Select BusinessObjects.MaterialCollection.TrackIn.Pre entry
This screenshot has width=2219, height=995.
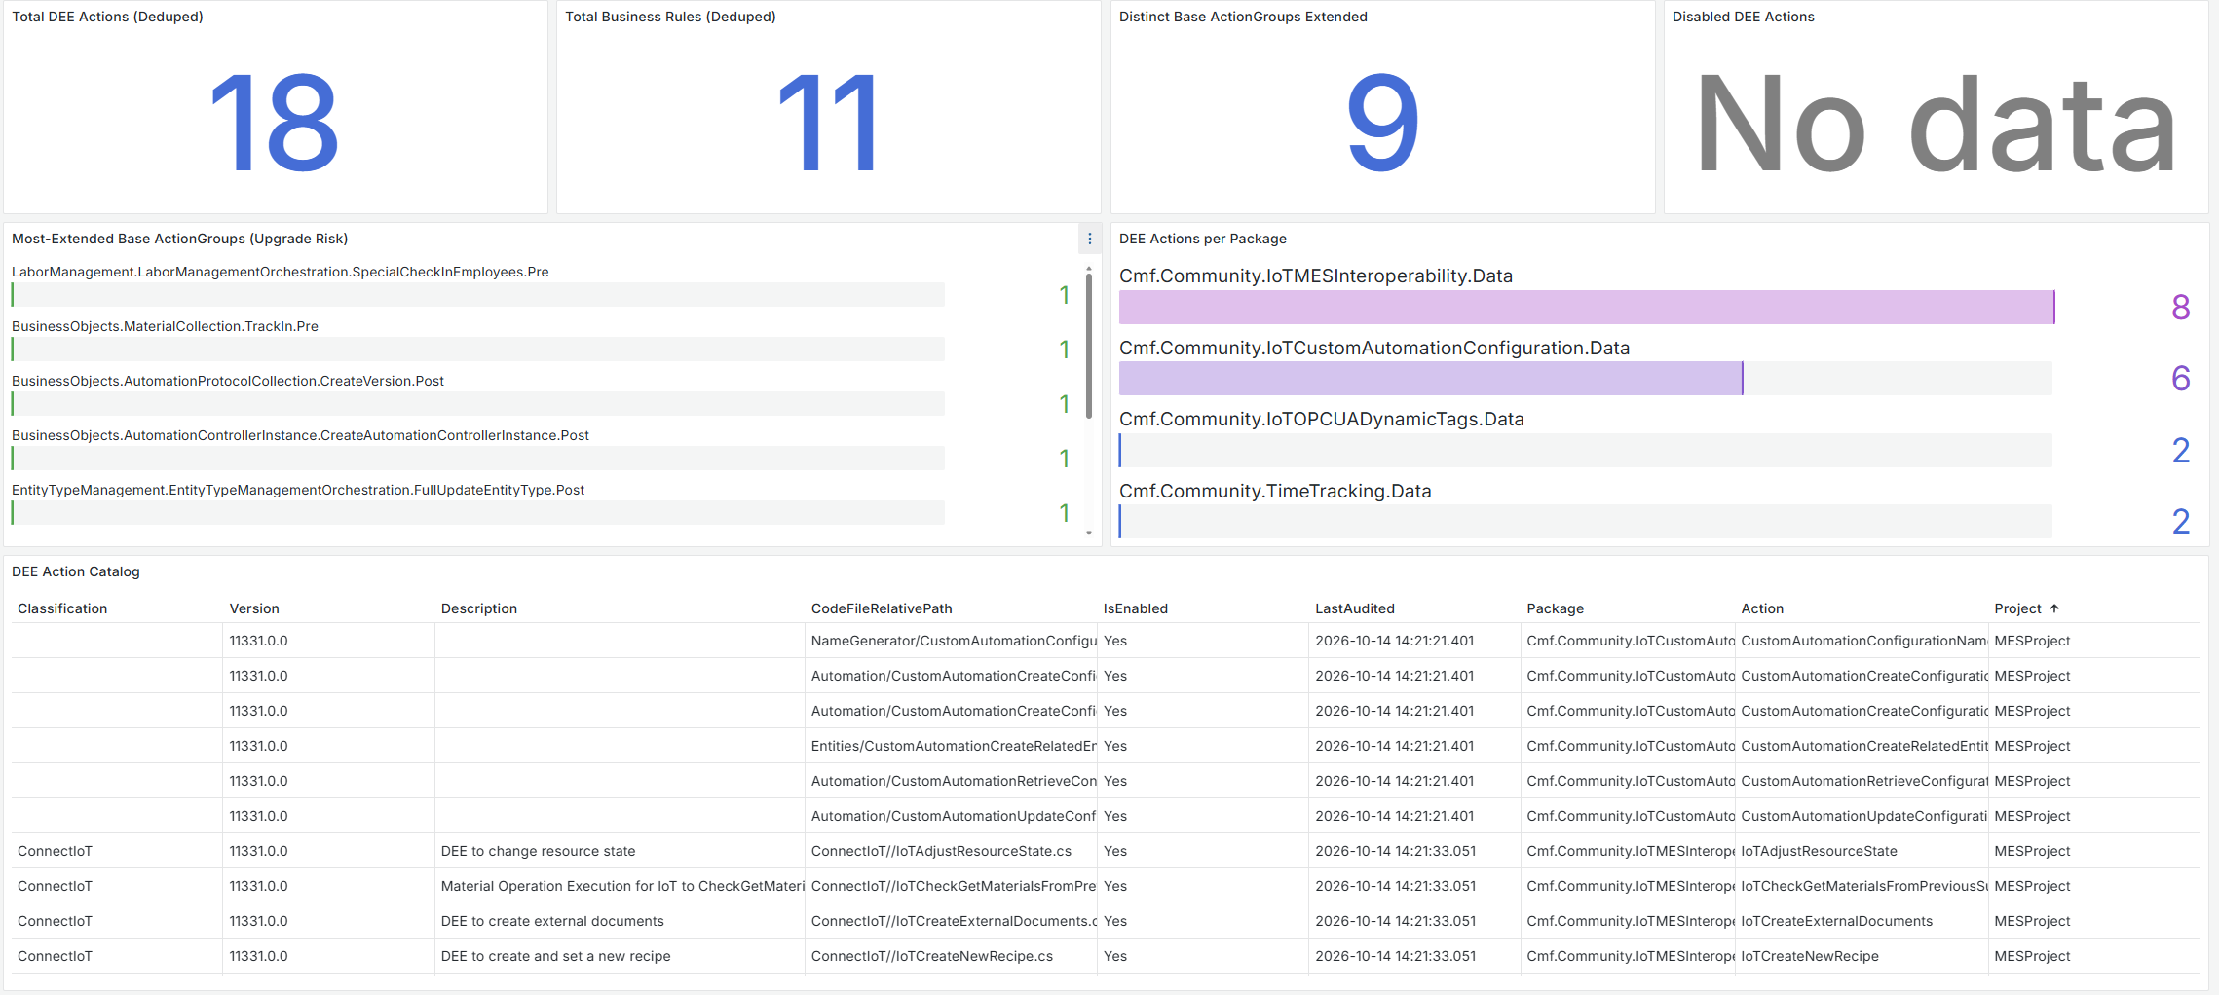[x=165, y=326]
